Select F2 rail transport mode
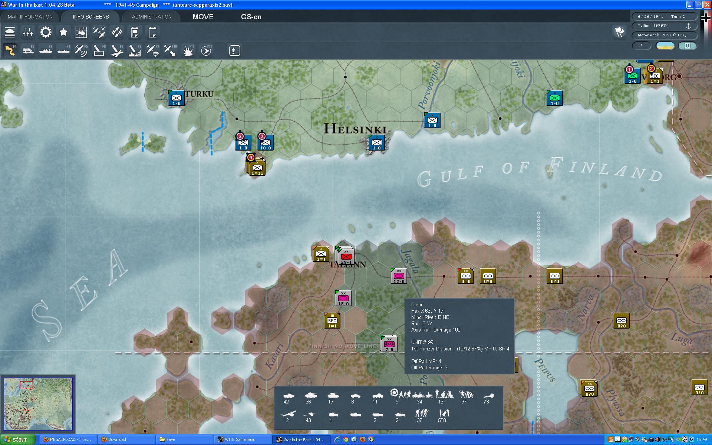The width and height of the screenshot is (712, 445). pyautogui.click(x=28, y=50)
